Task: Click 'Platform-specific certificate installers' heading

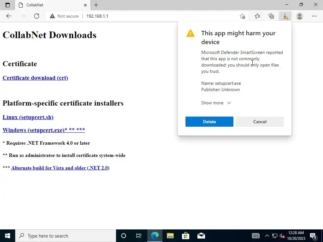Action: tap(63, 103)
